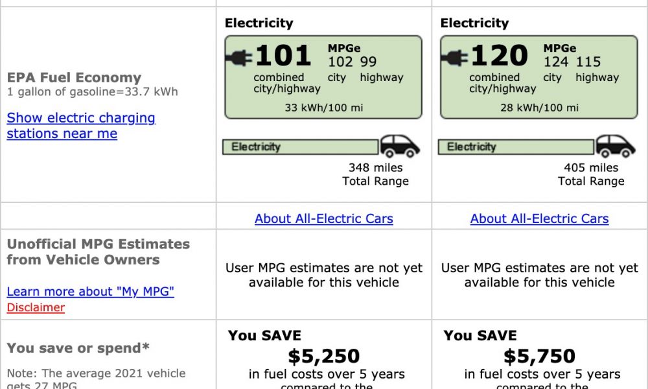Click the $5,250 savings amount

(323, 357)
